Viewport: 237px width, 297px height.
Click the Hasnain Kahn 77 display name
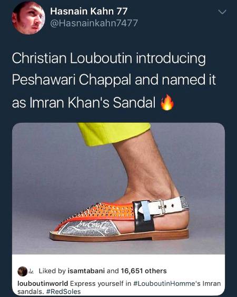pos(88,12)
